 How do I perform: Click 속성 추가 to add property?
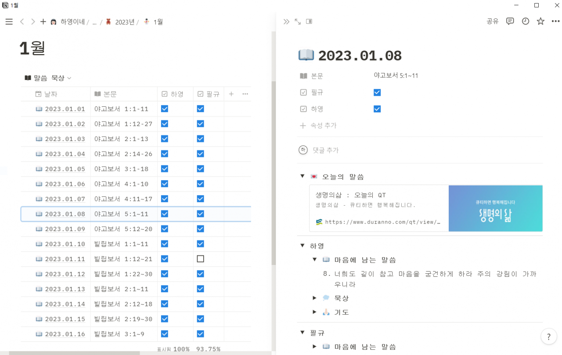(x=318, y=125)
